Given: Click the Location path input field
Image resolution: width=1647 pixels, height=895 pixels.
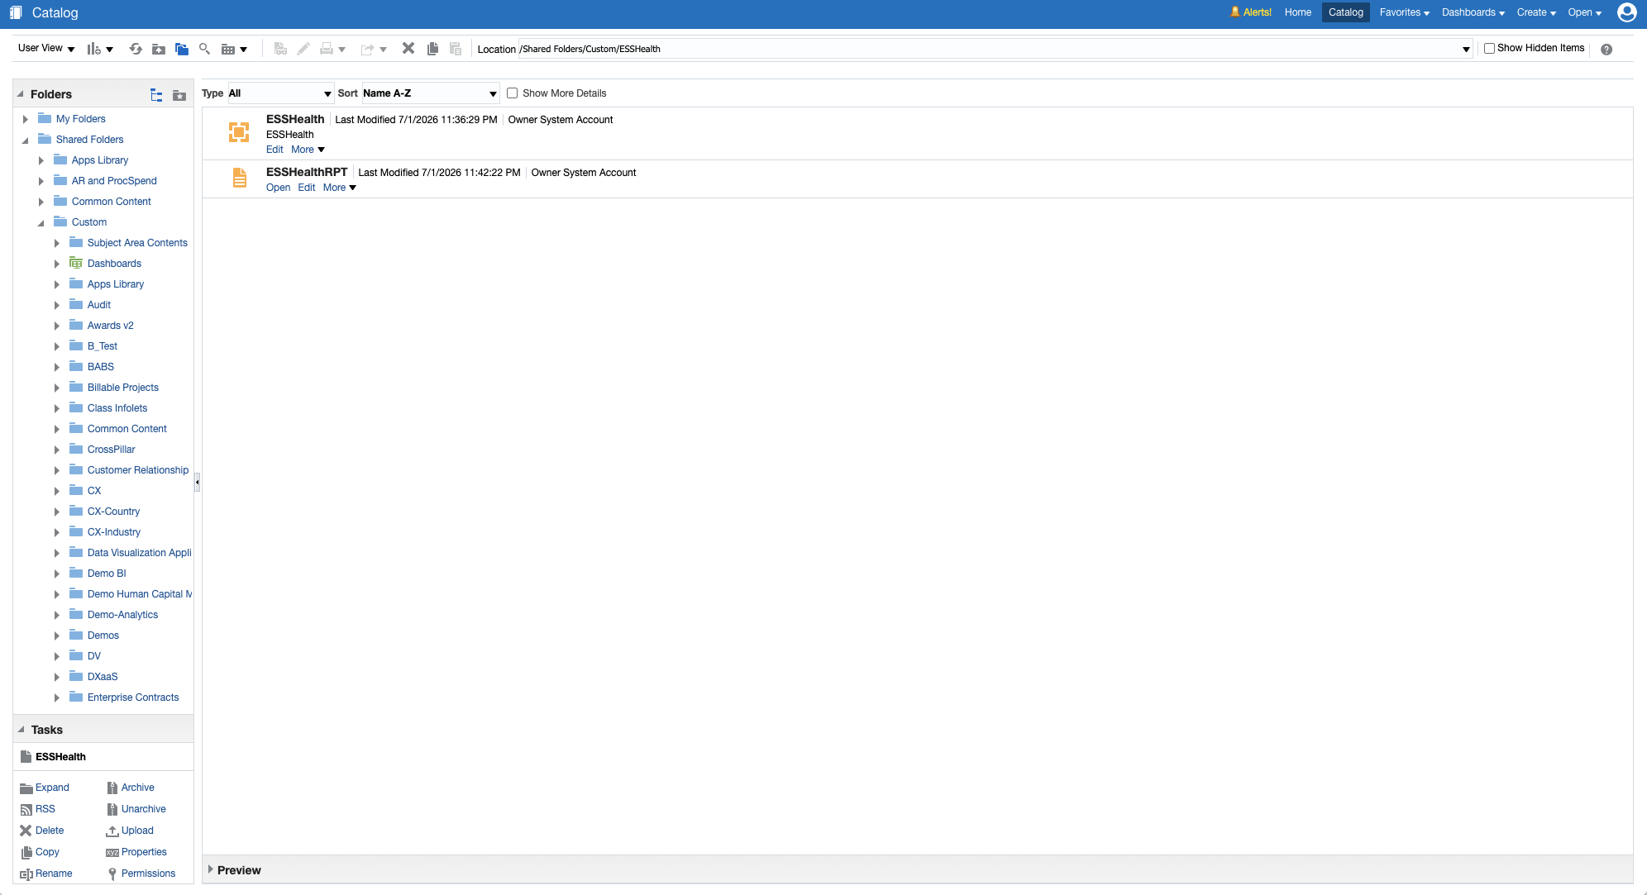Looking at the screenshot, I should tap(989, 49).
